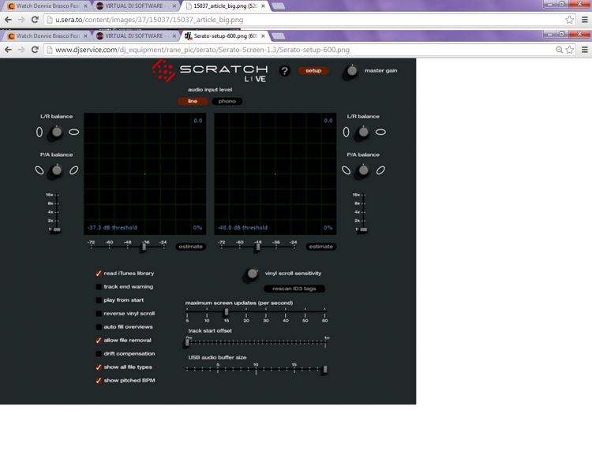Image resolution: width=592 pixels, height=473 pixels.
Task: Click the left deck zoom slider handle
Action: point(57,229)
